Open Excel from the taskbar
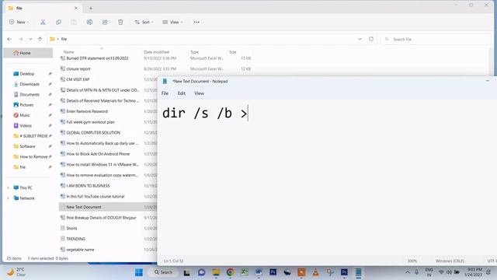The image size is (497, 280). coord(244,272)
